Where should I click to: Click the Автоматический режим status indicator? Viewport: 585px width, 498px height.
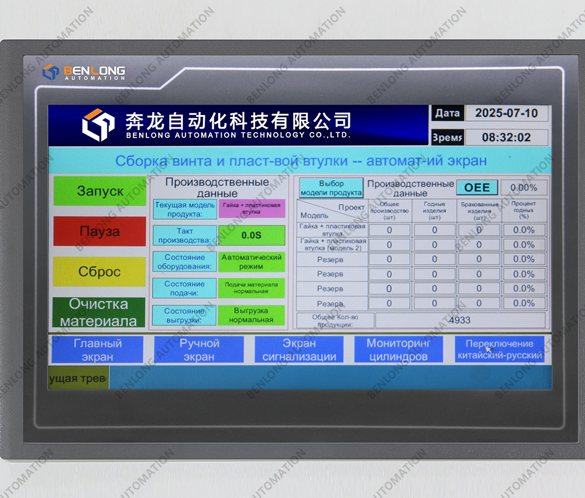[251, 261]
